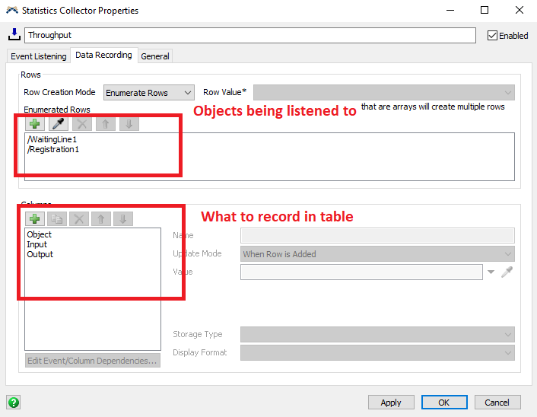The height and width of the screenshot is (417, 537).
Task: Open the Update Mode dropdown
Action: [x=377, y=254]
